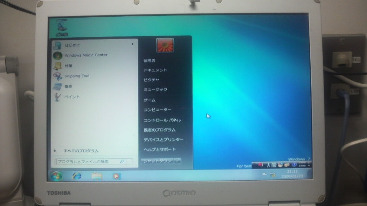The image size is (367, 206).
Task: Click the 電卓 calculator icon
Action: tap(57, 87)
